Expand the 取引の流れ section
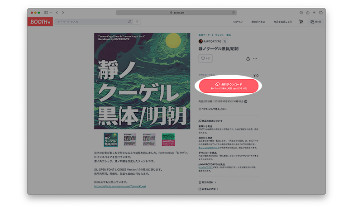This screenshot has height=206, width=353. click(x=207, y=182)
